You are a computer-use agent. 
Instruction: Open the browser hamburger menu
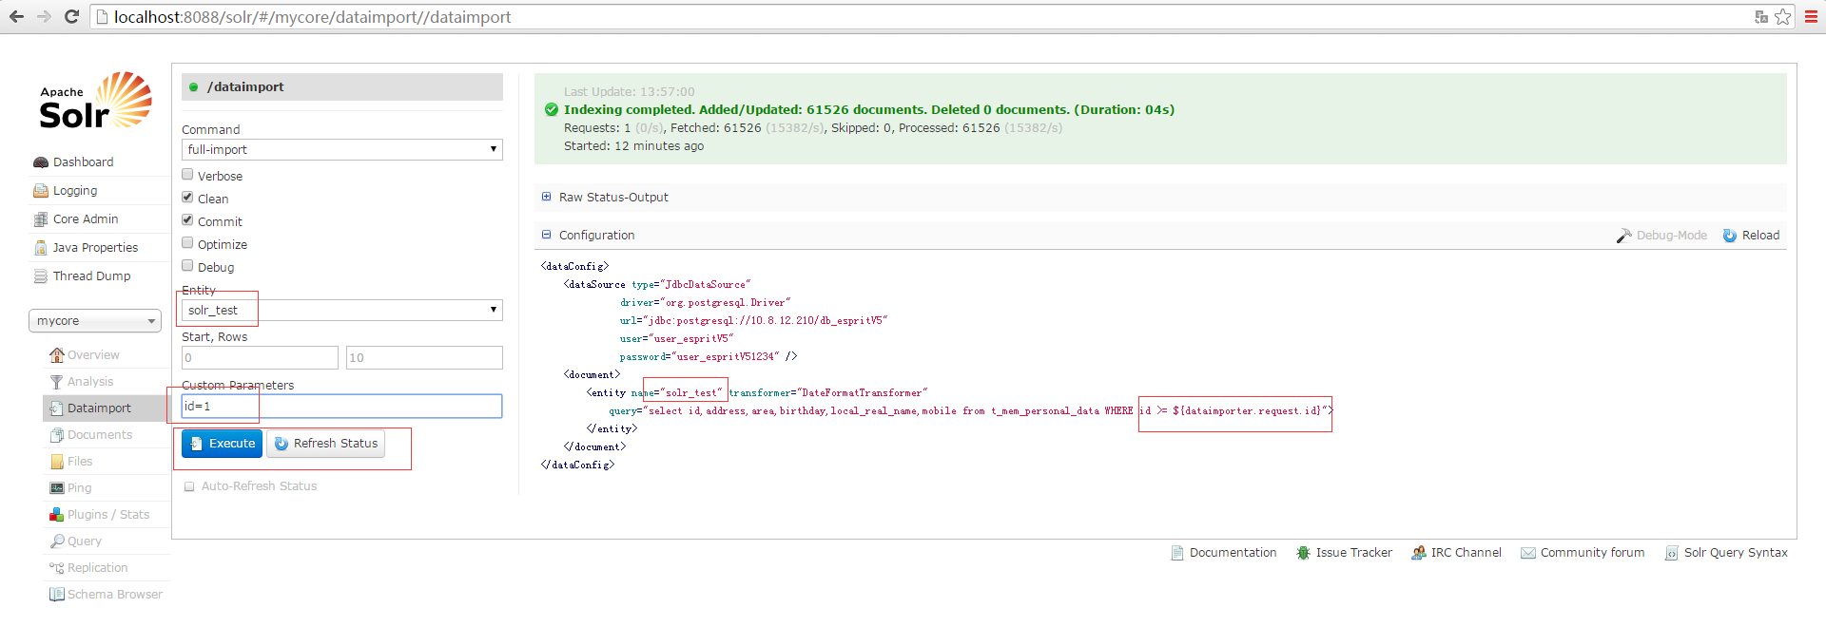1811,17
